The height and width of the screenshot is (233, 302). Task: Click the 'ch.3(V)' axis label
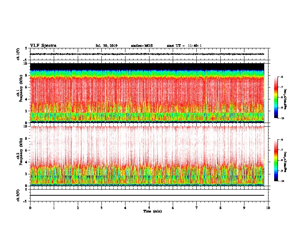pyautogui.click(x=18, y=195)
